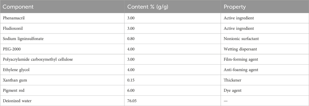Select the Deionized water cell
Image resolution: width=309 pixels, height=106 pixels.
pyautogui.click(x=62, y=101)
